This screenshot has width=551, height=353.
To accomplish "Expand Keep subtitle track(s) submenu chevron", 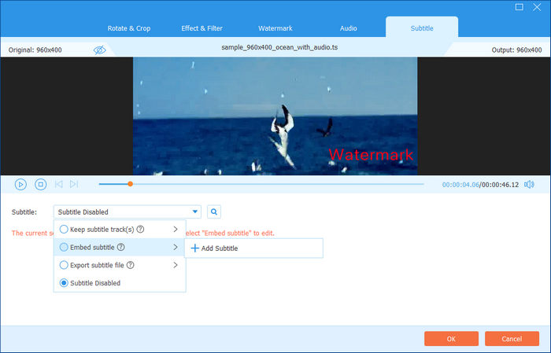I will [176, 229].
